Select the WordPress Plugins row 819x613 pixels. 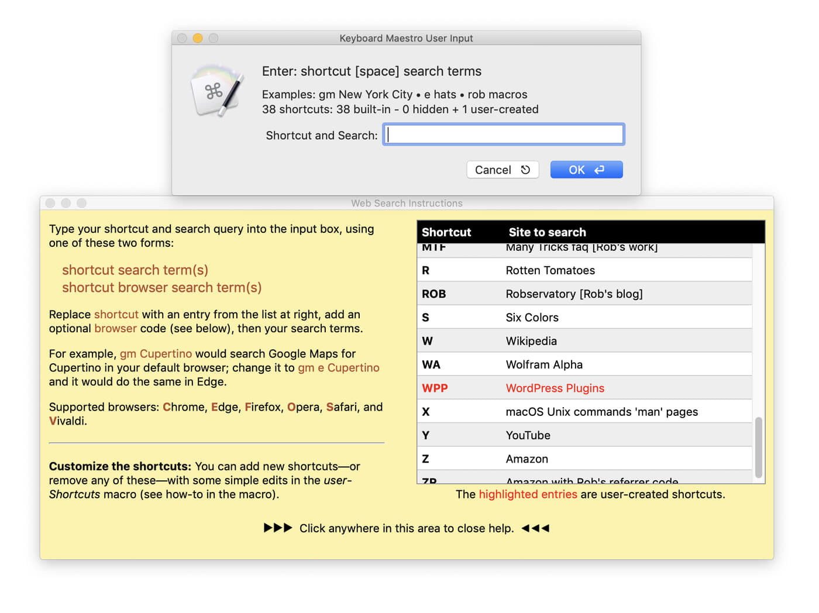(584, 388)
